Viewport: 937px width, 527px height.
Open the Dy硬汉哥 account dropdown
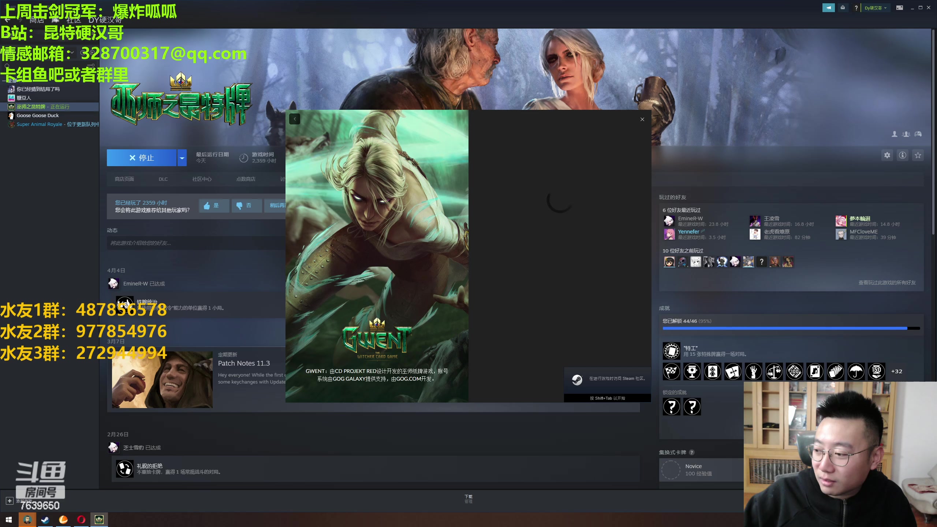(x=876, y=8)
